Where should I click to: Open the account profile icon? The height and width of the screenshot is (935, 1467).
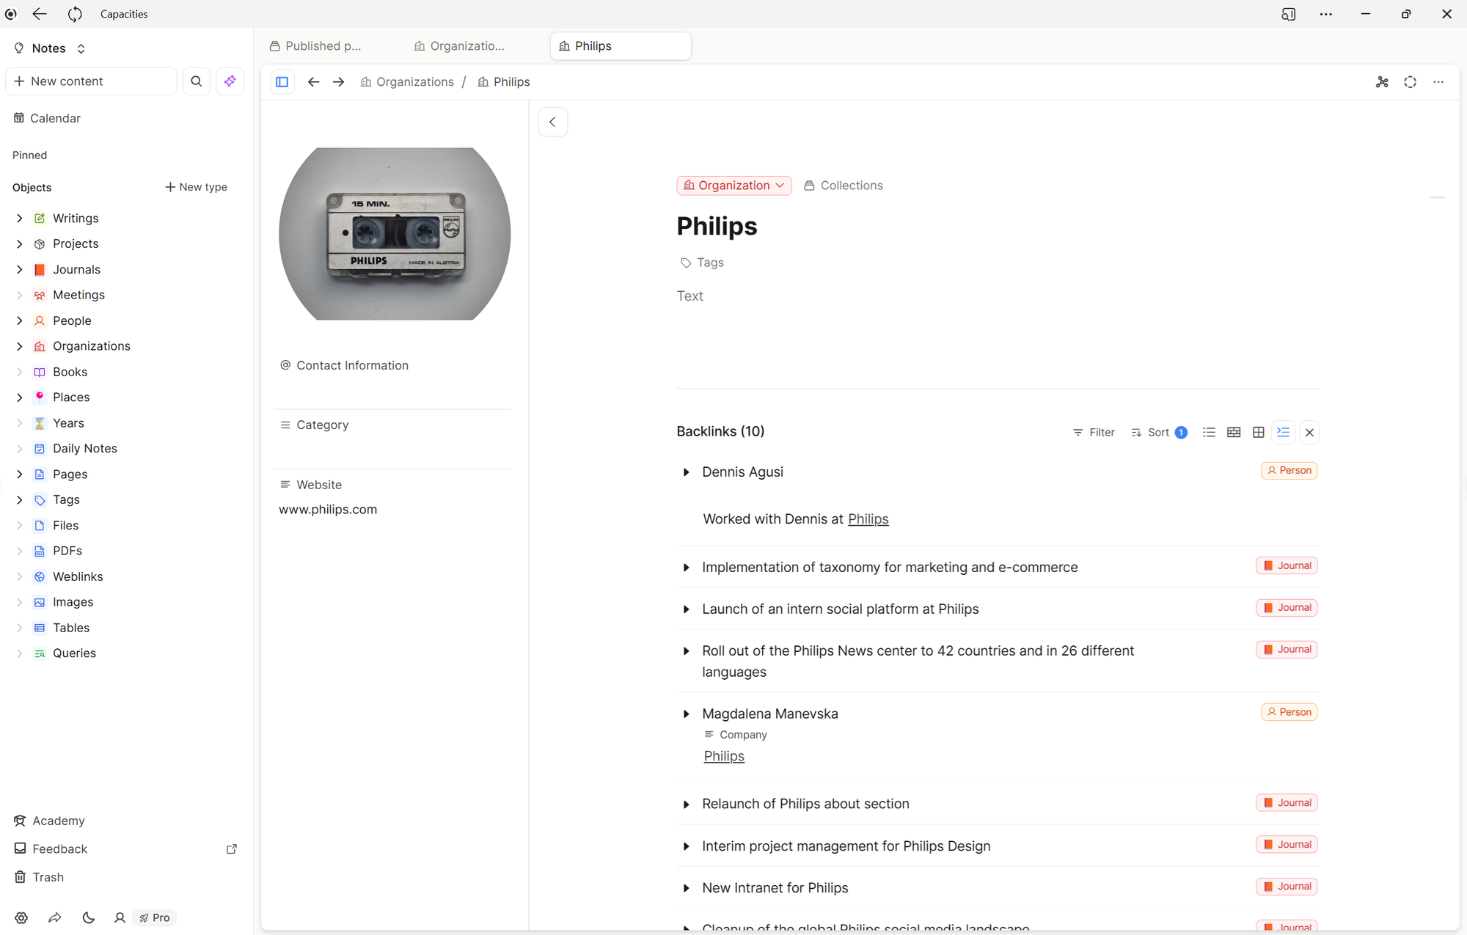pyautogui.click(x=120, y=917)
